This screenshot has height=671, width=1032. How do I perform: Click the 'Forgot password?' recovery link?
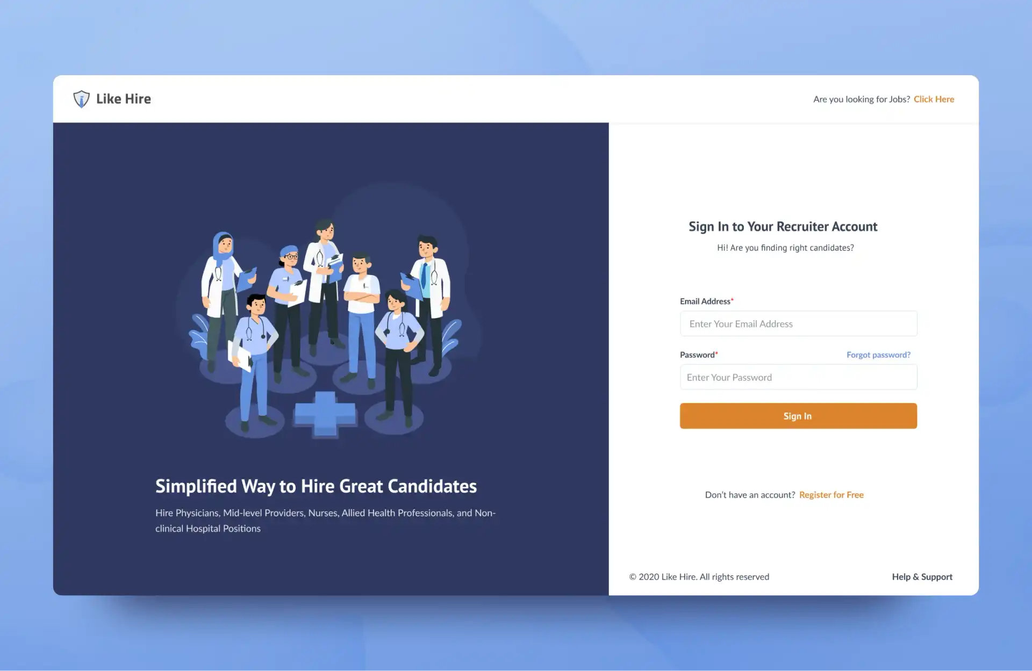click(x=878, y=354)
